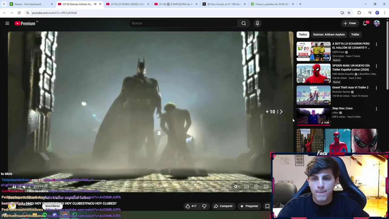
Task: Select the Todos filter chip
Action: (x=303, y=35)
